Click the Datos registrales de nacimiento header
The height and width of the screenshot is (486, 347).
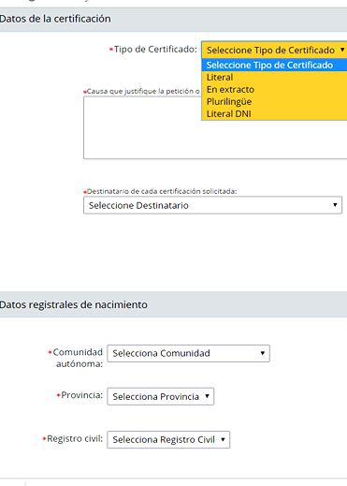coord(74,304)
